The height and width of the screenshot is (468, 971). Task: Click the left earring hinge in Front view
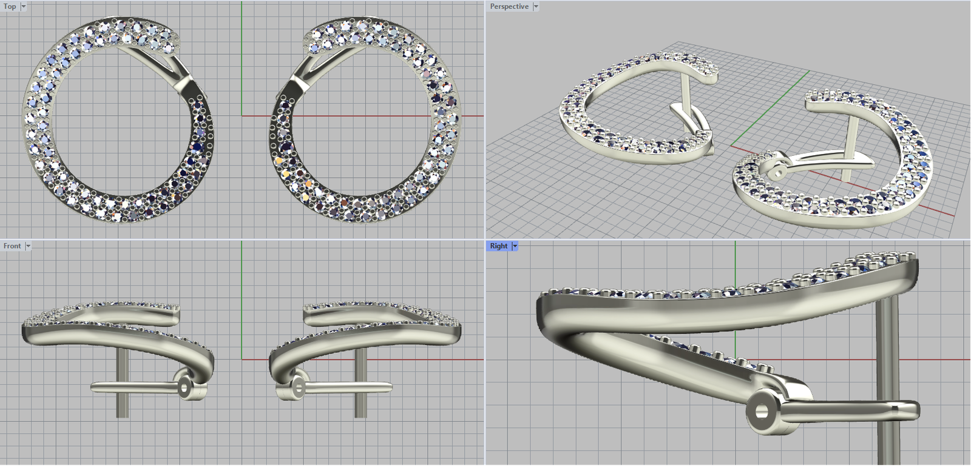[185, 386]
